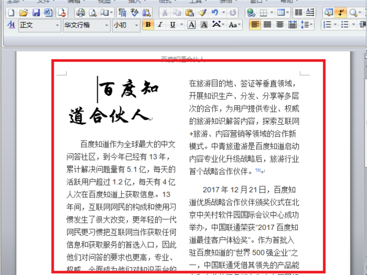
Task: Insert hyperlink globe icon
Action: coord(251,12)
